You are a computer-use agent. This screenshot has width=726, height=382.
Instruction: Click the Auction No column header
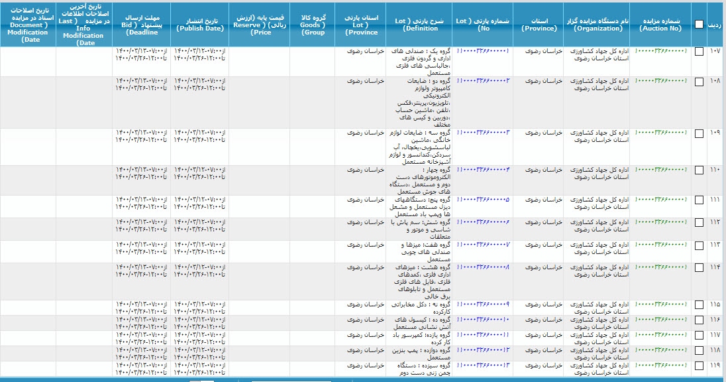click(x=660, y=25)
